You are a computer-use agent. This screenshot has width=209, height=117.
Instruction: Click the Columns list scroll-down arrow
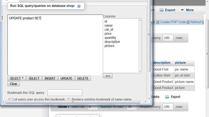[140, 71]
